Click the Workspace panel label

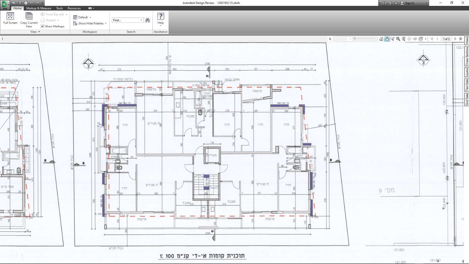click(x=89, y=32)
